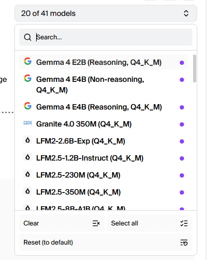Click the clear-list icon in Clear button
The width and height of the screenshot is (209, 260).
pos(96,223)
